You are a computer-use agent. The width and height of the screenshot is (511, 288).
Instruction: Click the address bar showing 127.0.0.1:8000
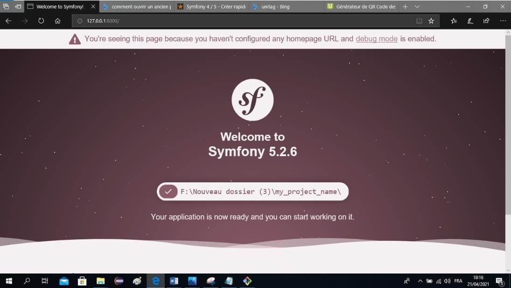[x=243, y=21]
